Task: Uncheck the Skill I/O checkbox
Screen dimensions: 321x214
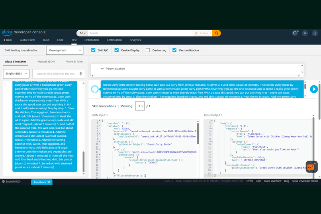Action: click(93, 50)
